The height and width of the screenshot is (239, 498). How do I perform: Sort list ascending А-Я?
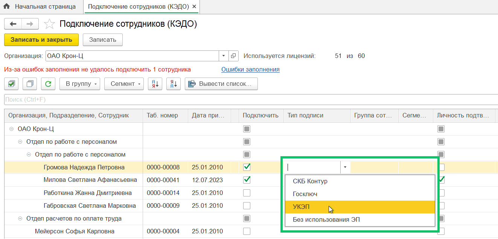tap(155, 84)
